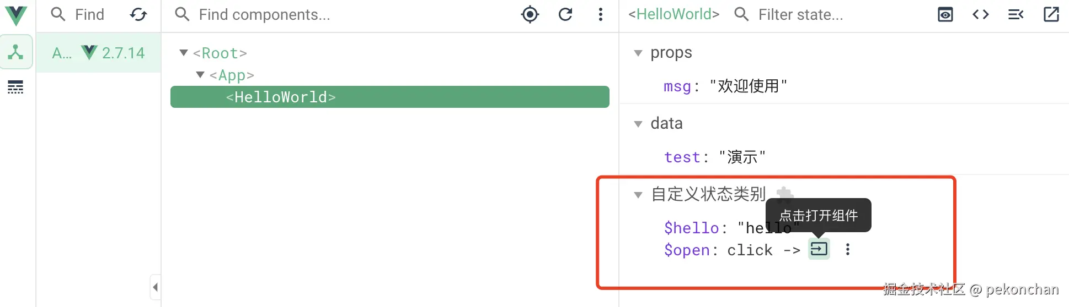Image resolution: width=1069 pixels, height=307 pixels.
Task: Open HelloWorld component in editor
Action: click(1051, 15)
